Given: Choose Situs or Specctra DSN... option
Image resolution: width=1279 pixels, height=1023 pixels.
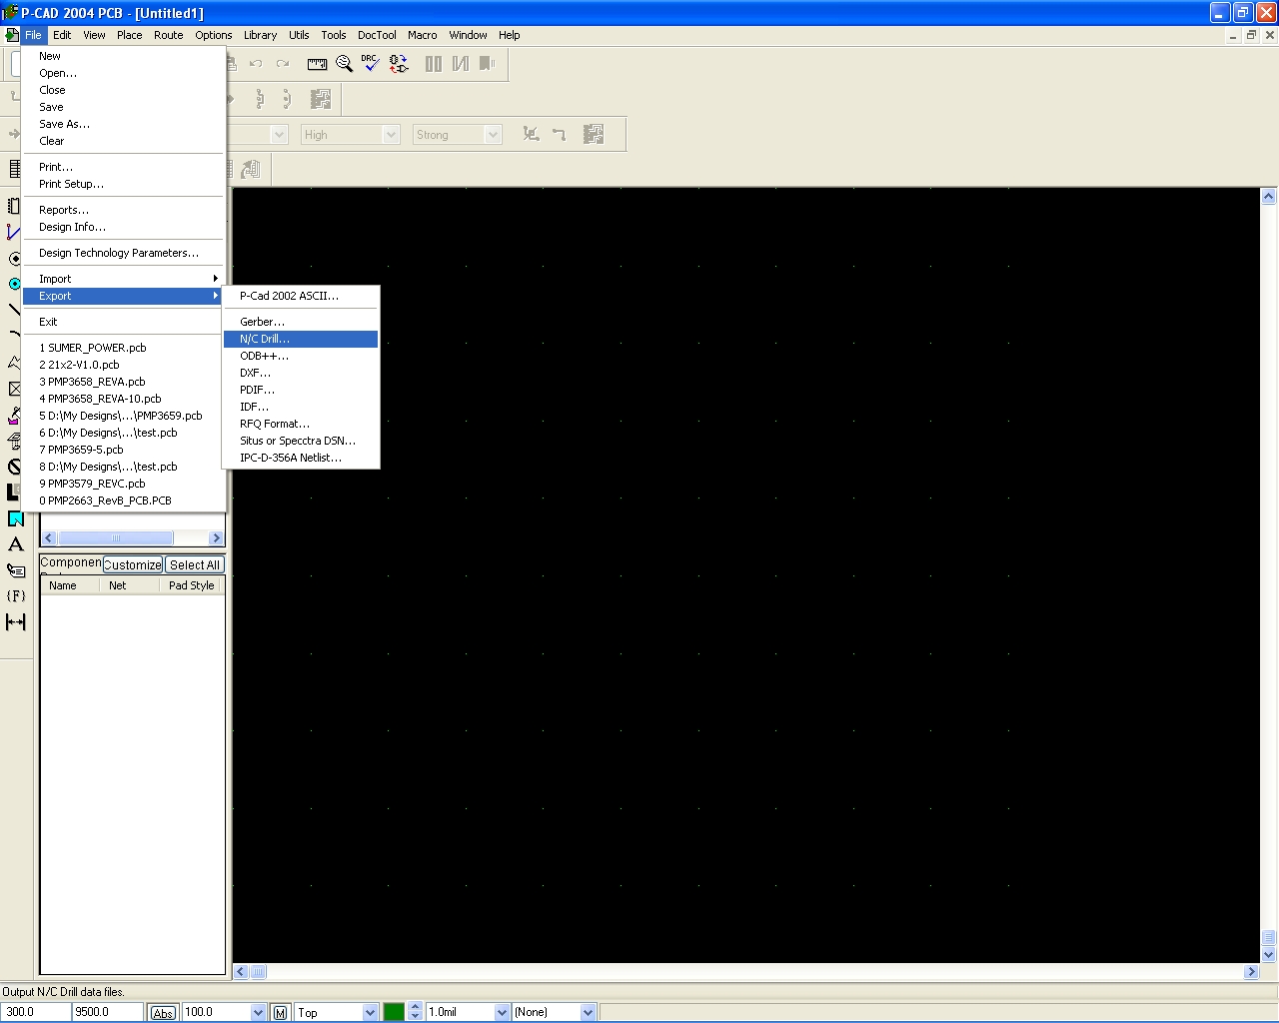Looking at the screenshot, I should [301, 441].
